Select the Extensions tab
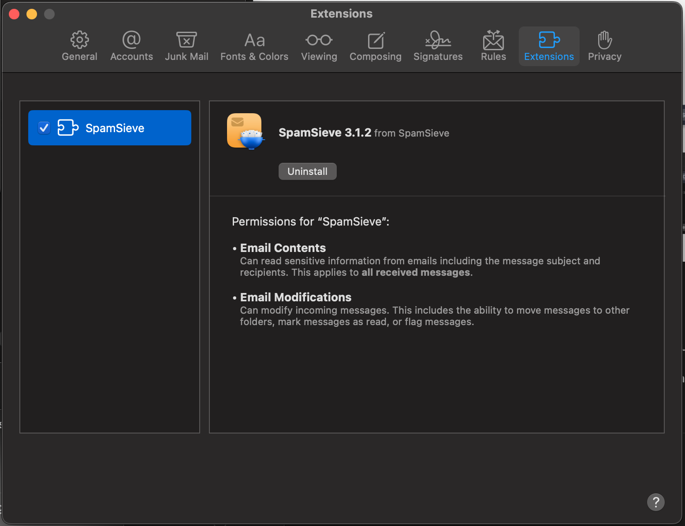 (549, 46)
